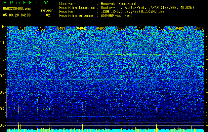The height and width of the screenshot is (132, 208).
Task: Click the 0.6 kHz axis label
Action: [x=3, y=125]
